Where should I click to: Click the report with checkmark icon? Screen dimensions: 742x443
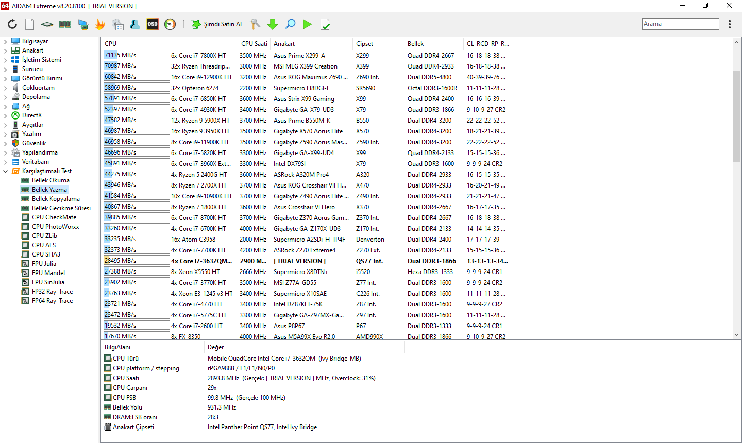click(325, 24)
